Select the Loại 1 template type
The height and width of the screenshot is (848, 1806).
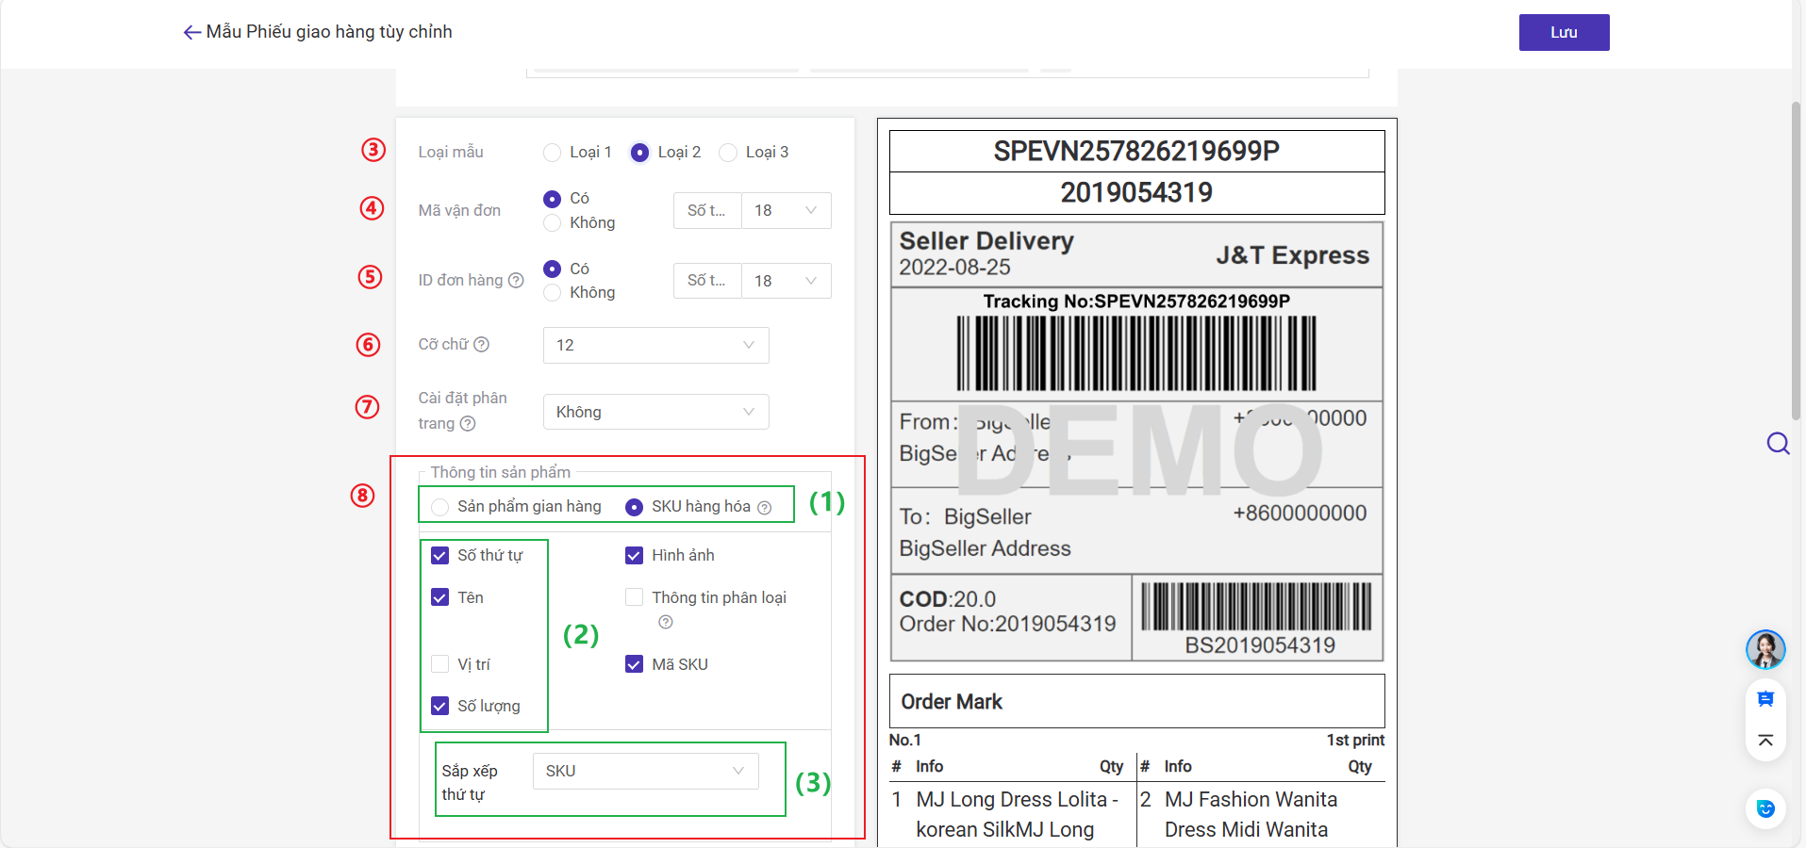553,153
